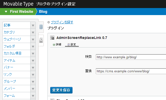Expand the カスタム項目 menu arrow

(33, 54)
